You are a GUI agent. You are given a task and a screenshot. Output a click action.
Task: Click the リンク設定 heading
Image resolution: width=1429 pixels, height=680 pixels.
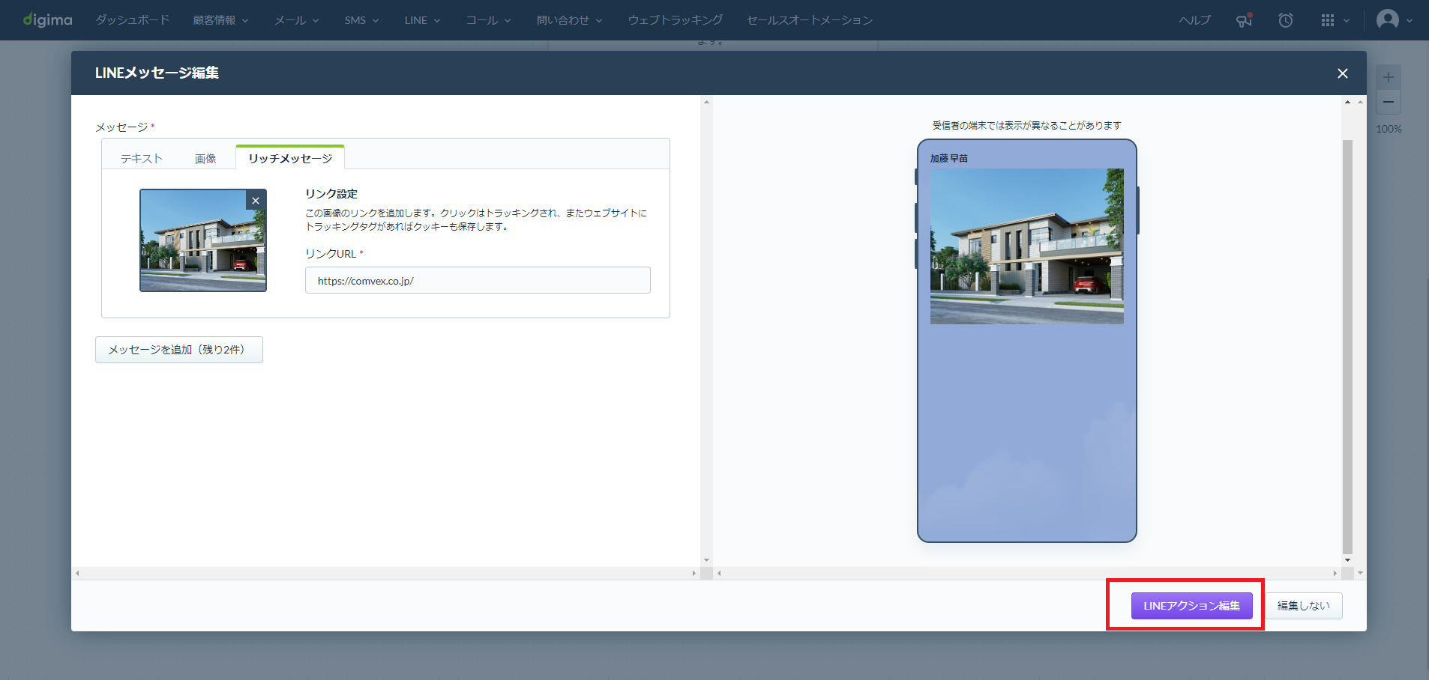[x=331, y=194]
